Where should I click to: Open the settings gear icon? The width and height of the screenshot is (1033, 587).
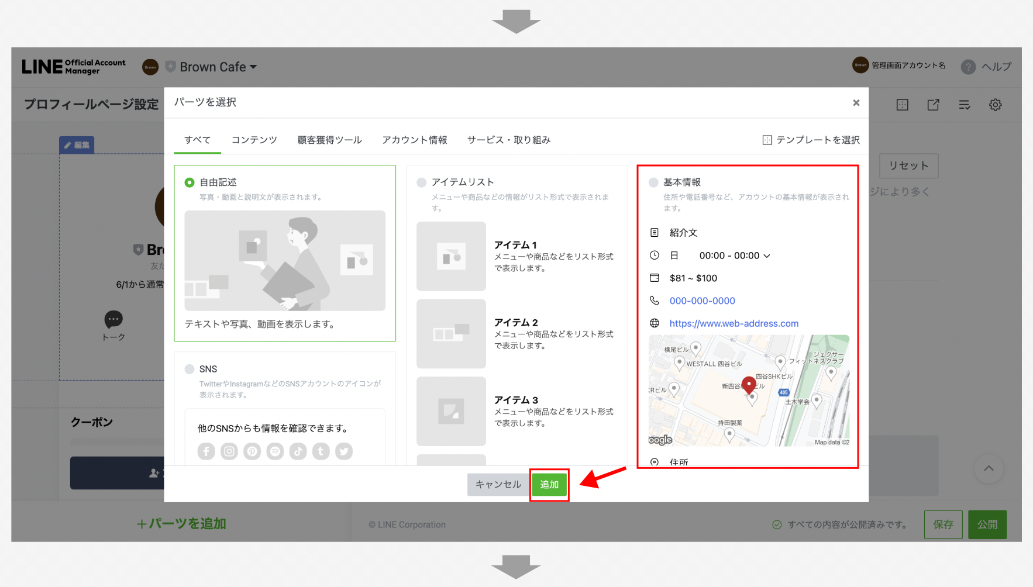[995, 105]
